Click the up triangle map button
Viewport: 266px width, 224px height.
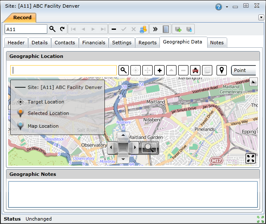[x=171, y=70]
